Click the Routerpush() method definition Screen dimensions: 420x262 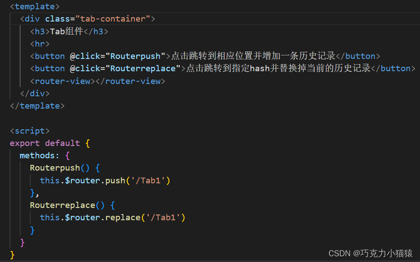[65, 168]
